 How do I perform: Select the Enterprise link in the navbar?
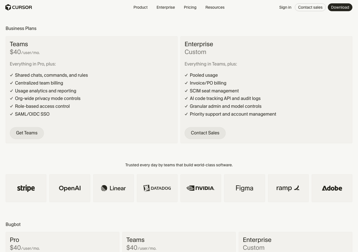166,7
